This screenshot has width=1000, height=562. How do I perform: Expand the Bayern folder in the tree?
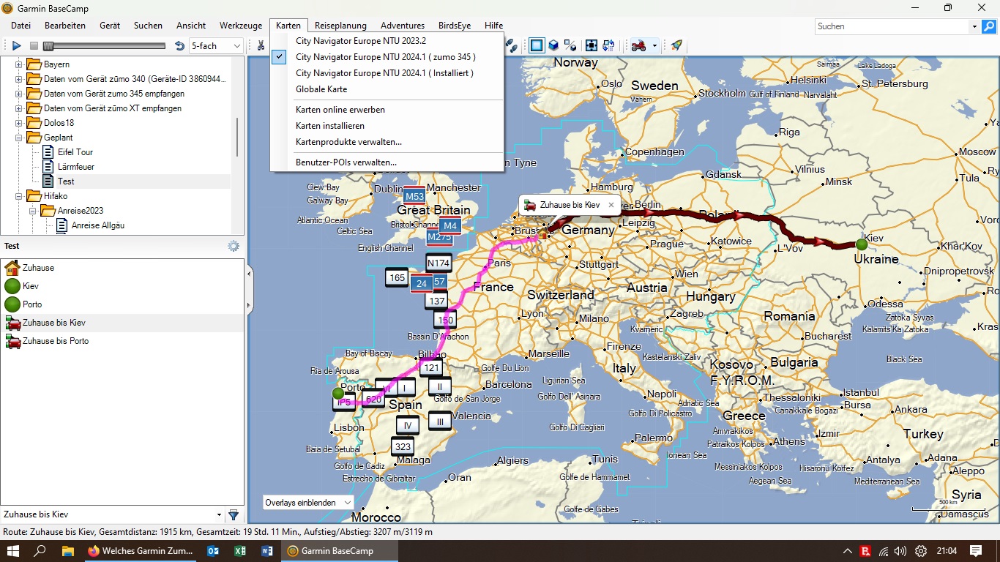(19, 64)
